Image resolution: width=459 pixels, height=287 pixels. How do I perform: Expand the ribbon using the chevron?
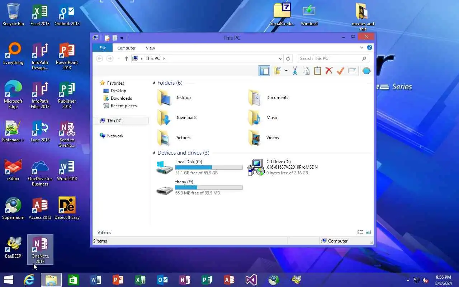(x=362, y=47)
